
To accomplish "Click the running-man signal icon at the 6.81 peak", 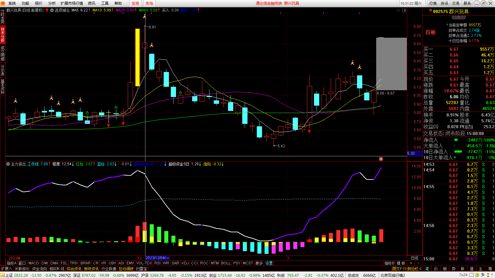I will (x=144, y=16).
